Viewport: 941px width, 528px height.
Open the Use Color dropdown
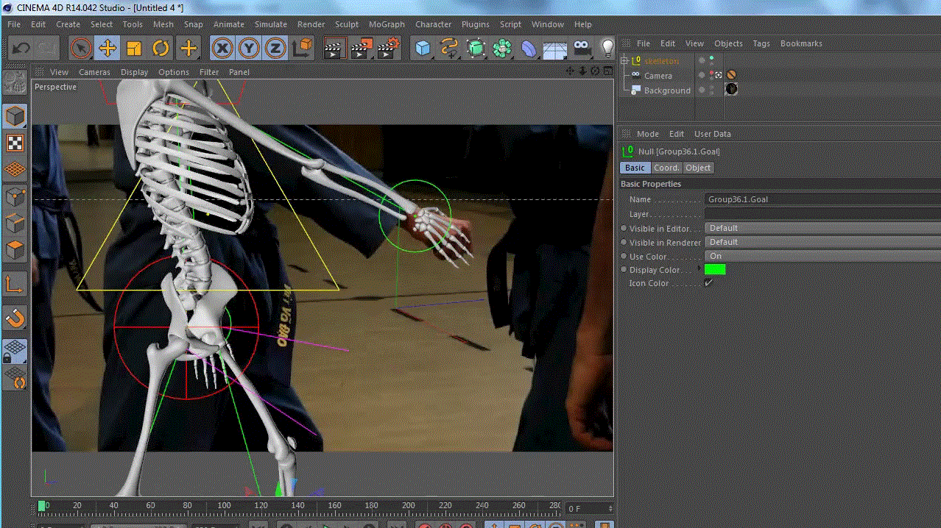pyautogui.click(x=822, y=256)
